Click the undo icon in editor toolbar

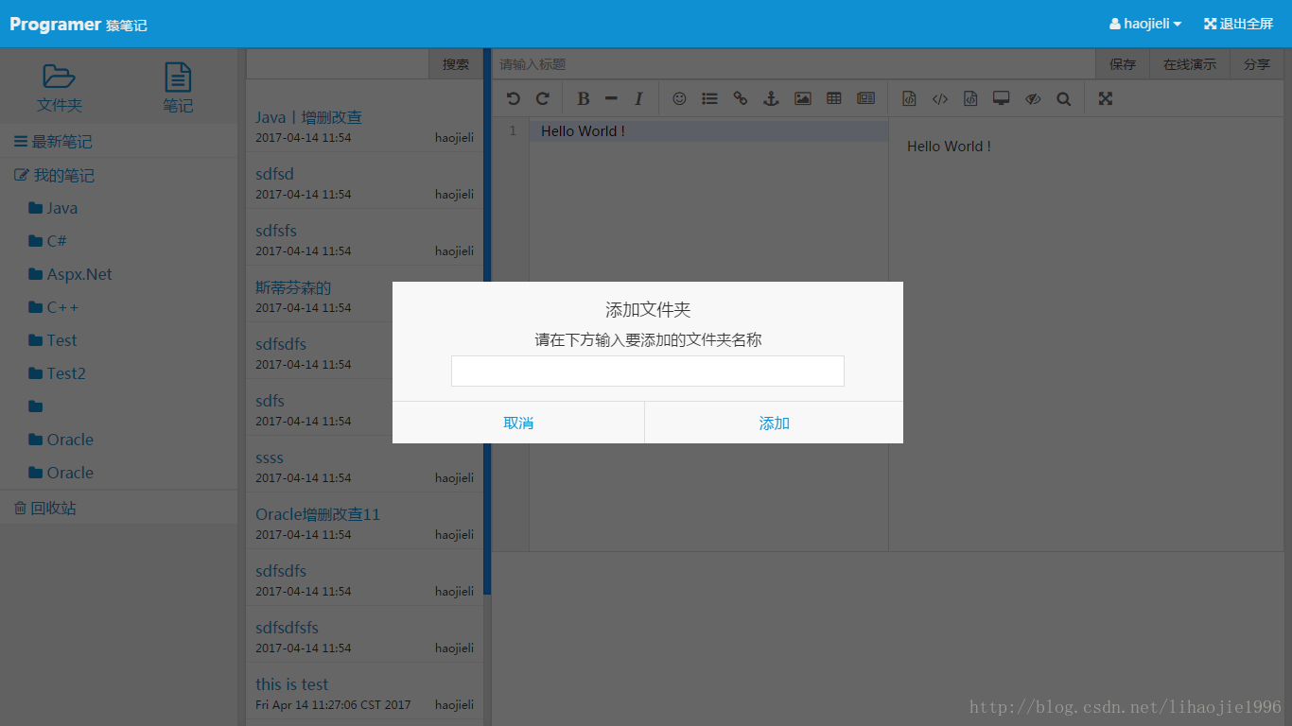tap(514, 98)
